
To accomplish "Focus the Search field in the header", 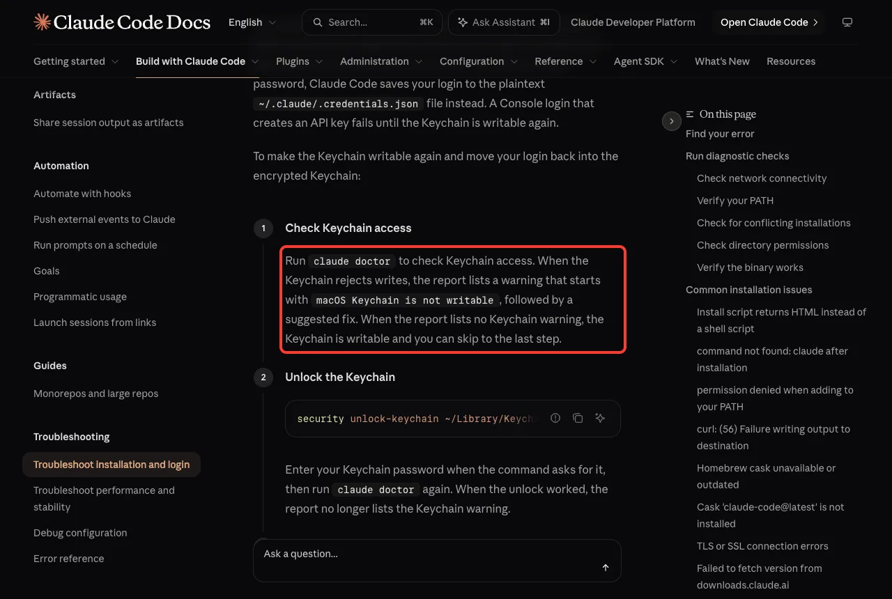I will (372, 22).
